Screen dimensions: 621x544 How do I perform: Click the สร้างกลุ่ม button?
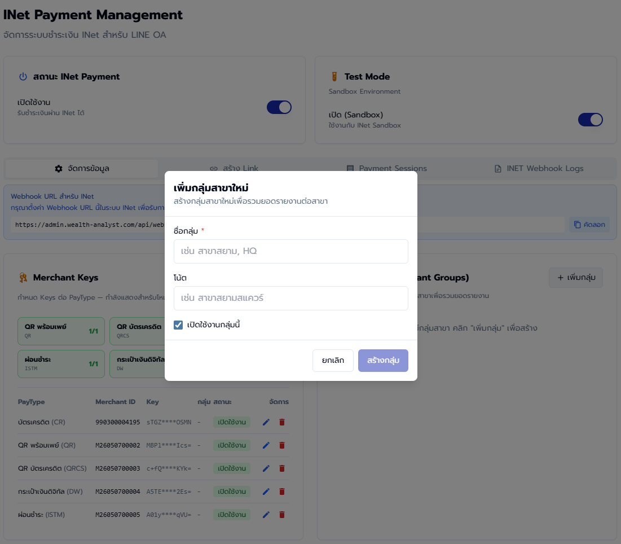[x=383, y=361]
